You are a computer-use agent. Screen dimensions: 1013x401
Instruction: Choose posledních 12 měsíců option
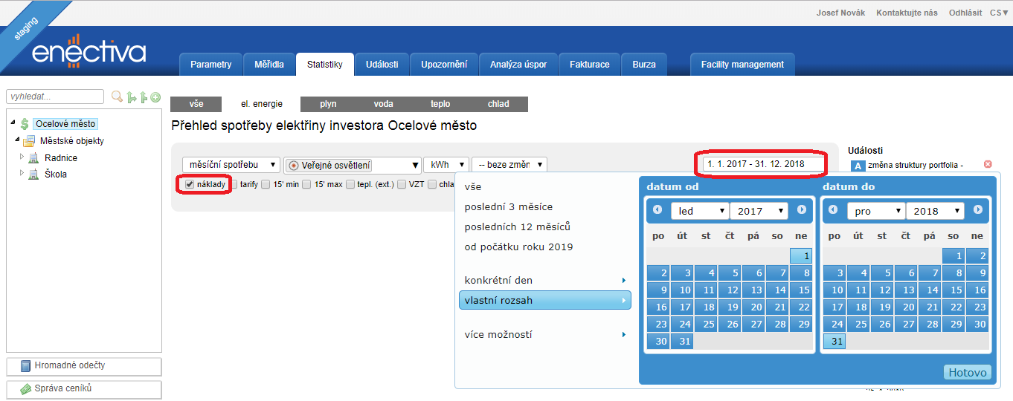pyautogui.click(x=517, y=226)
